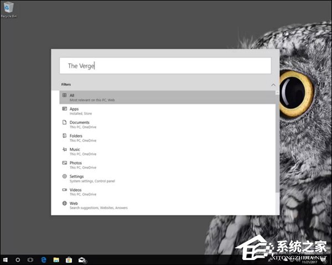Screen dimensions: 332x265
Task: Open Cortana circle on the taskbar
Action: tap(18, 259)
